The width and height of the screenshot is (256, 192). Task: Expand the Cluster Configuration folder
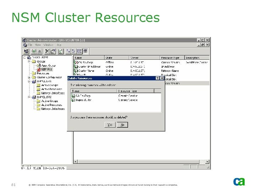click(29, 78)
